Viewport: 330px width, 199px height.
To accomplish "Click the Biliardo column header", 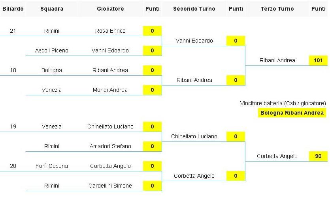I will tap(13, 9).
